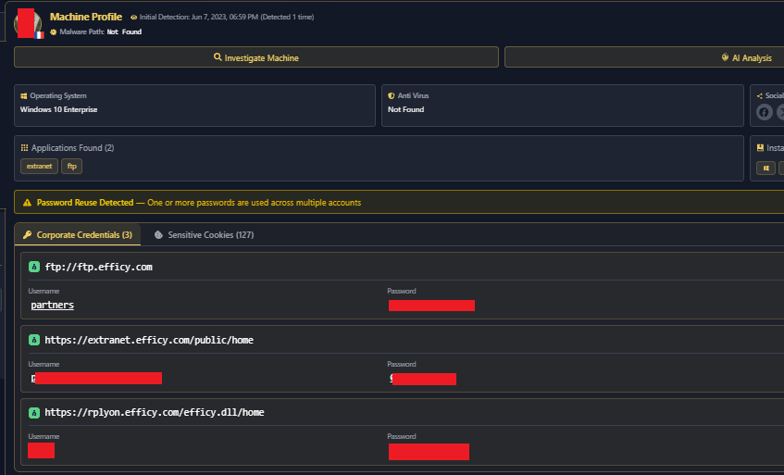Viewport: 784px width, 475px height.
Task: Select the extranet application tag
Action: pyautogui.click(x=39, y=166)
